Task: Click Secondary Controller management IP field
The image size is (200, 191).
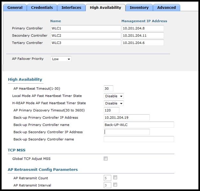Action: click(x=143, y=35)
